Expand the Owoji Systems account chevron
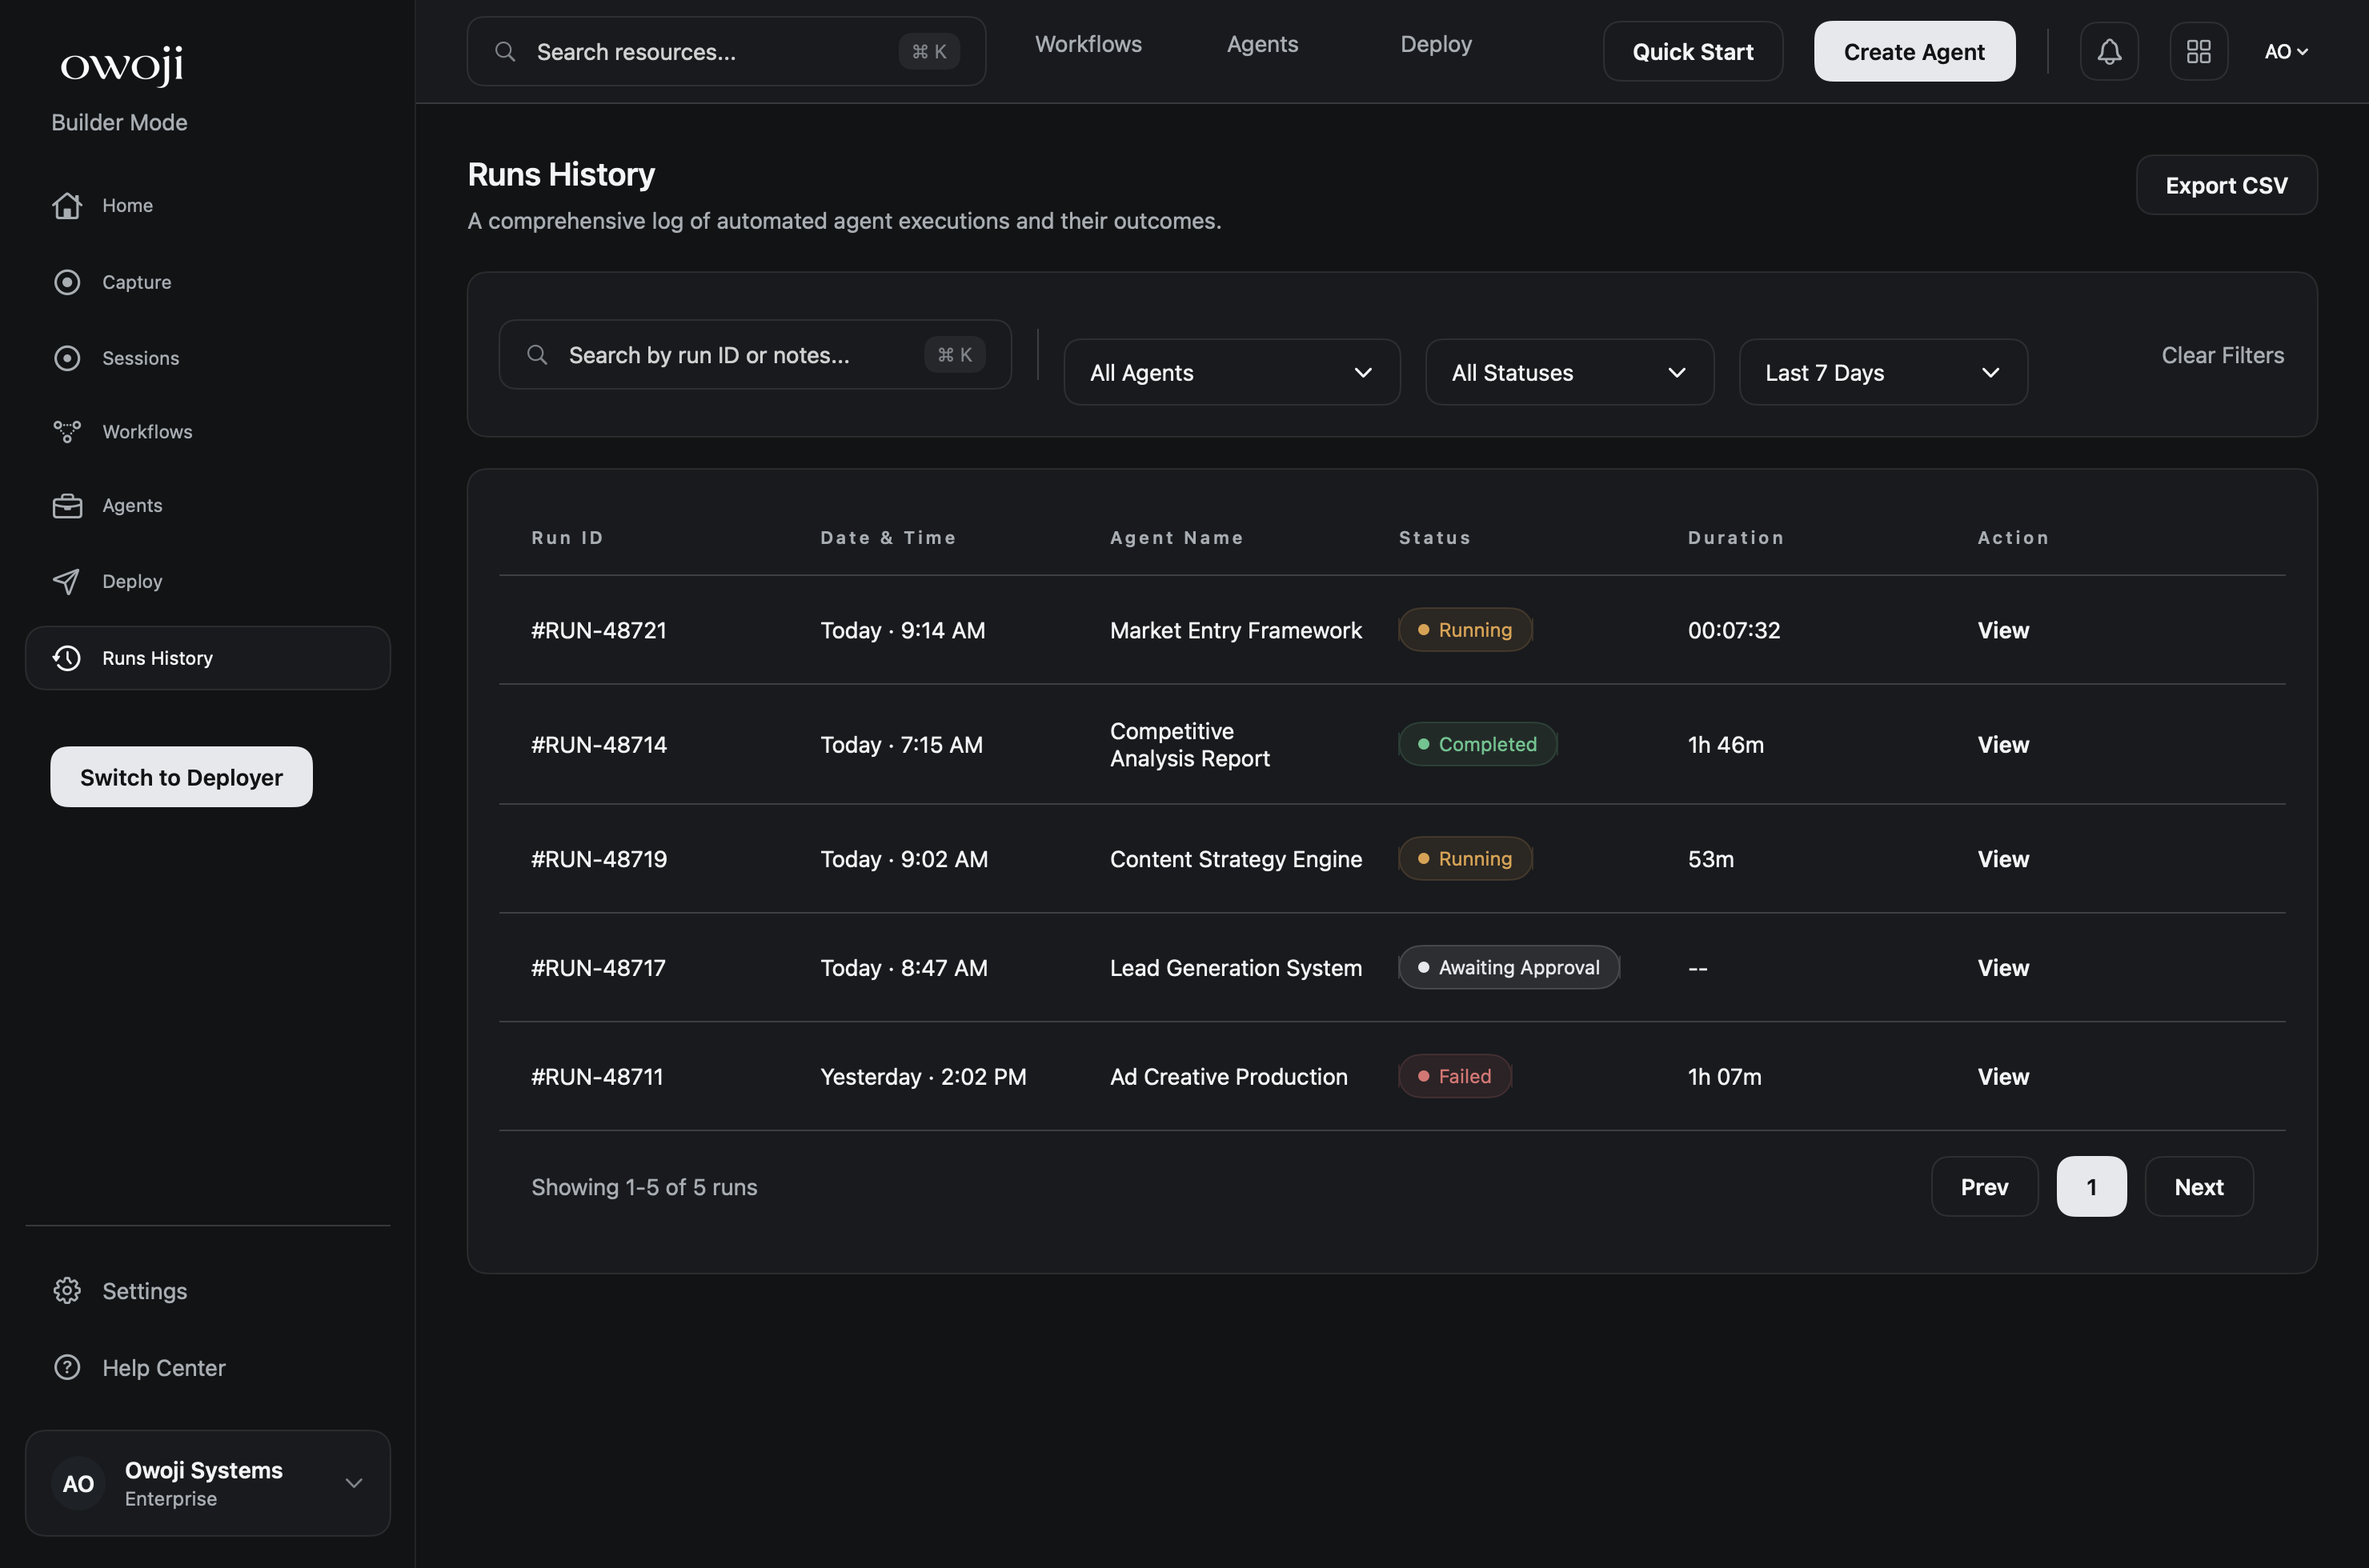The height and width of the screenshot is (1568, 2369). point(353,1483)
